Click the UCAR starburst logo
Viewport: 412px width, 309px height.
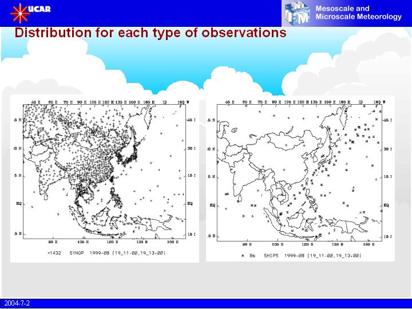point(19,13)
